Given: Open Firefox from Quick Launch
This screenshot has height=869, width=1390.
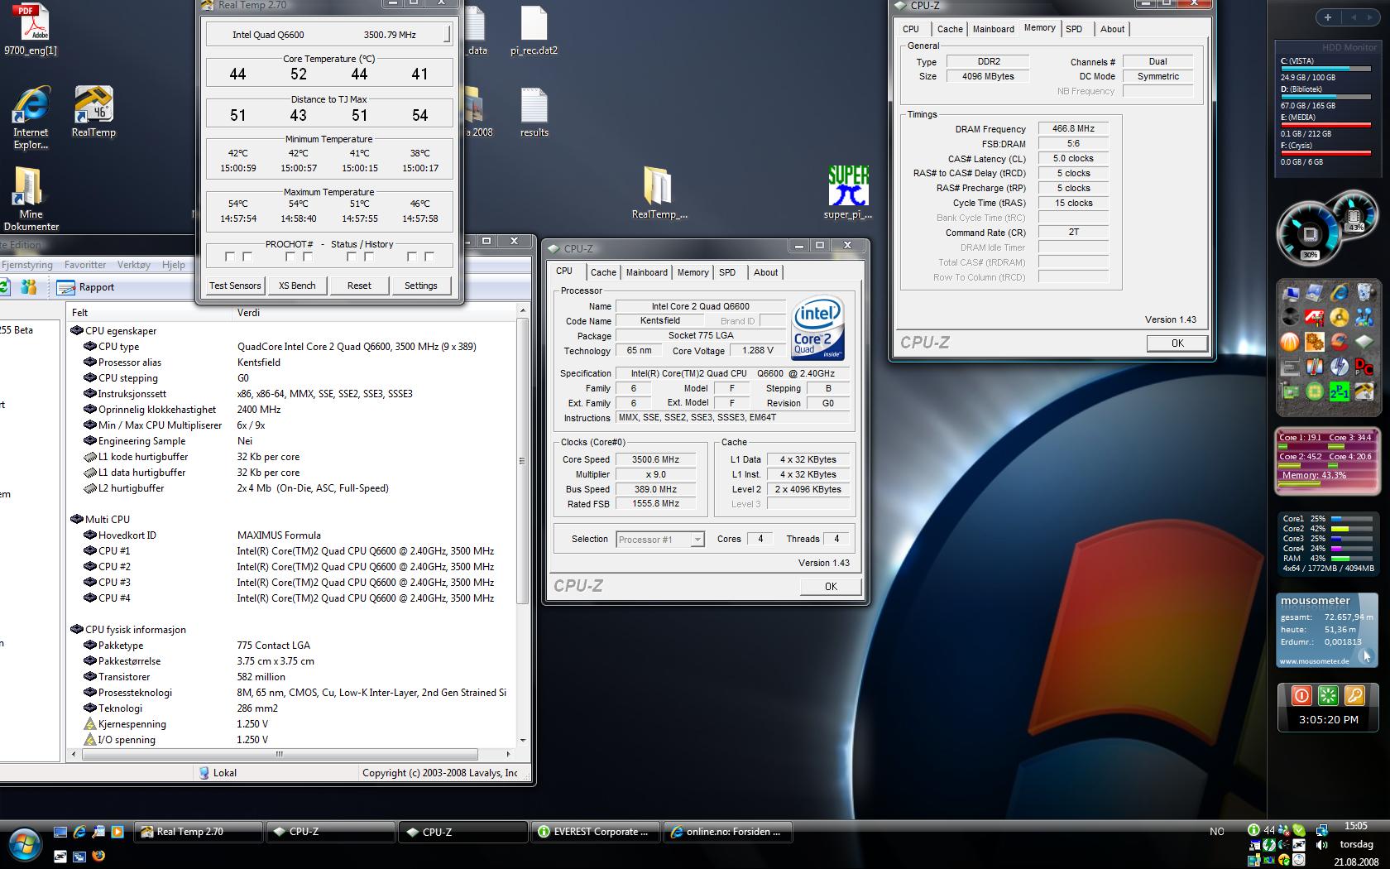Looking at the screenshot, I should [x=98, y=856].
